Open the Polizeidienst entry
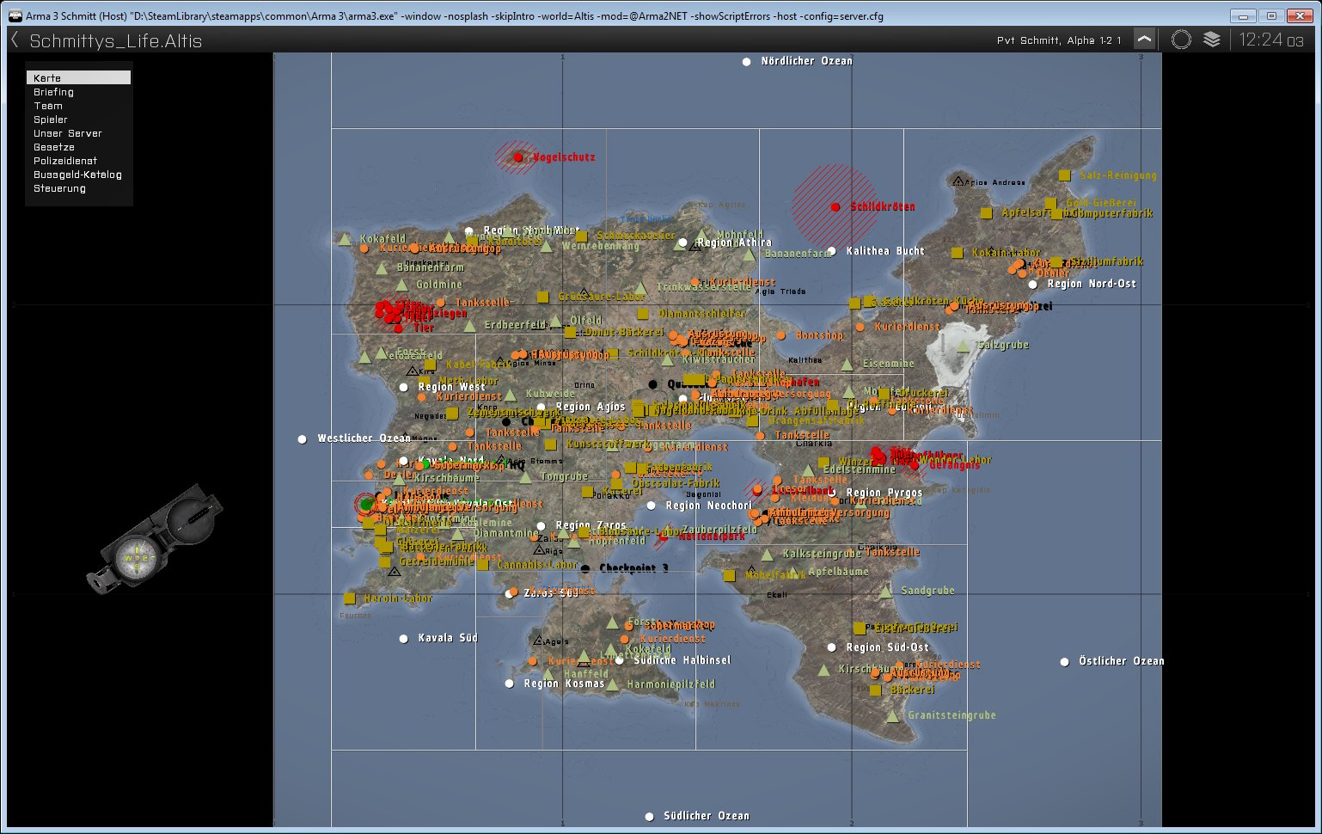The width and height of the screenshot is (1322, 834). coord(78,161)
